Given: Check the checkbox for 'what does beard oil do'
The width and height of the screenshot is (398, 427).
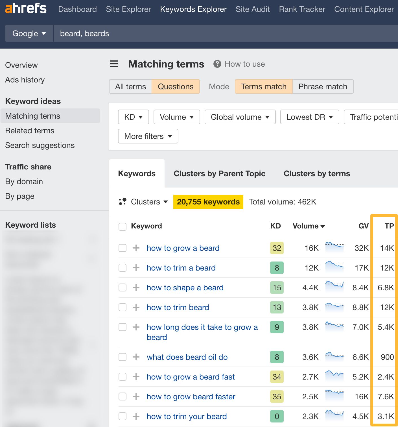Looking at the screenshot, I should [x=123, y=357].
